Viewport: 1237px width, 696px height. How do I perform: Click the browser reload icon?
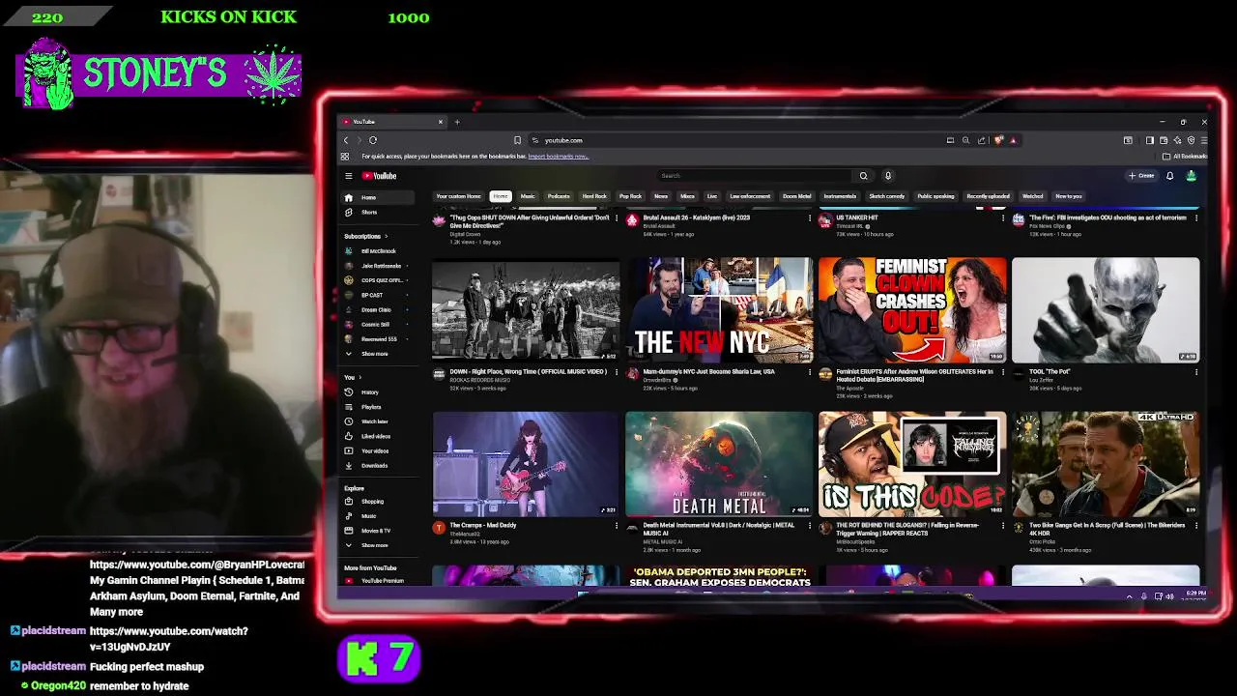click(x=373, y=140)
